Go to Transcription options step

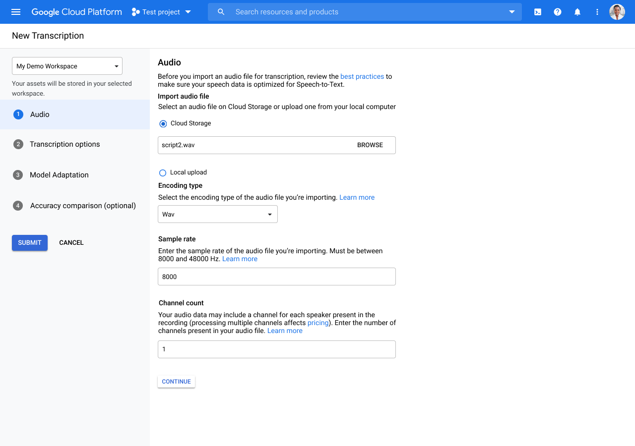point(64,144)
